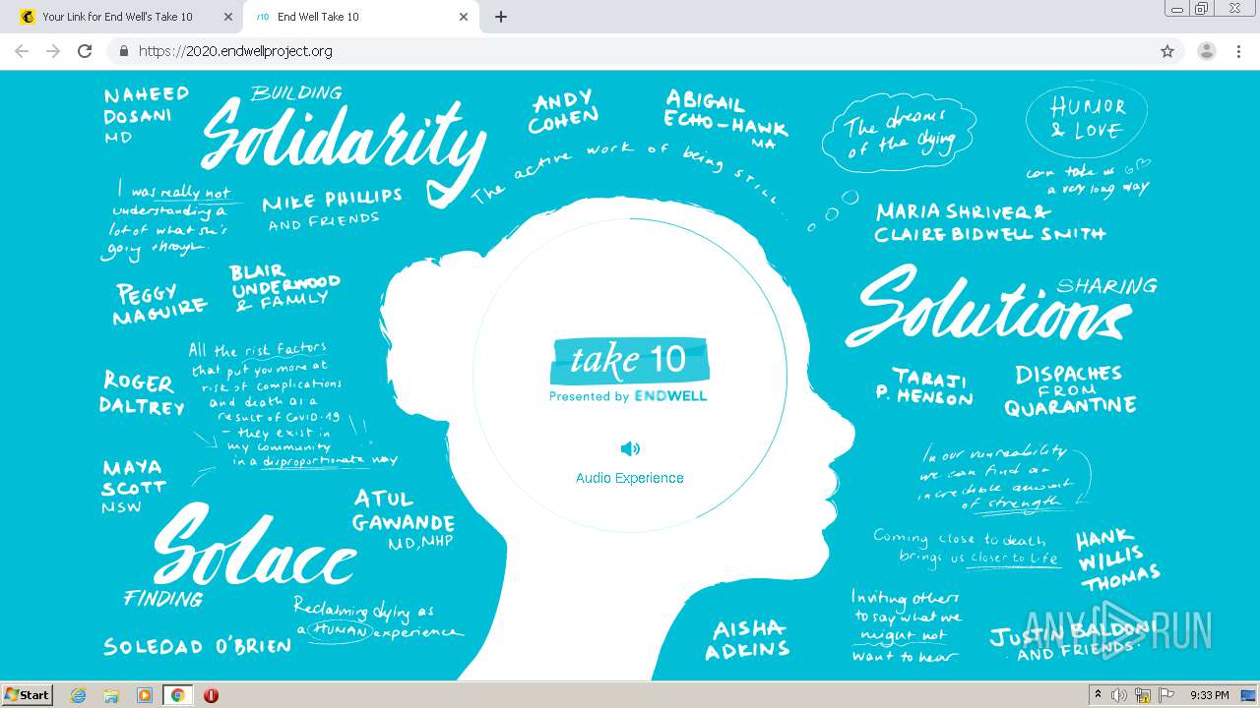
Task: Bookmark this page with the star icon
Action: click(1167, 51)
